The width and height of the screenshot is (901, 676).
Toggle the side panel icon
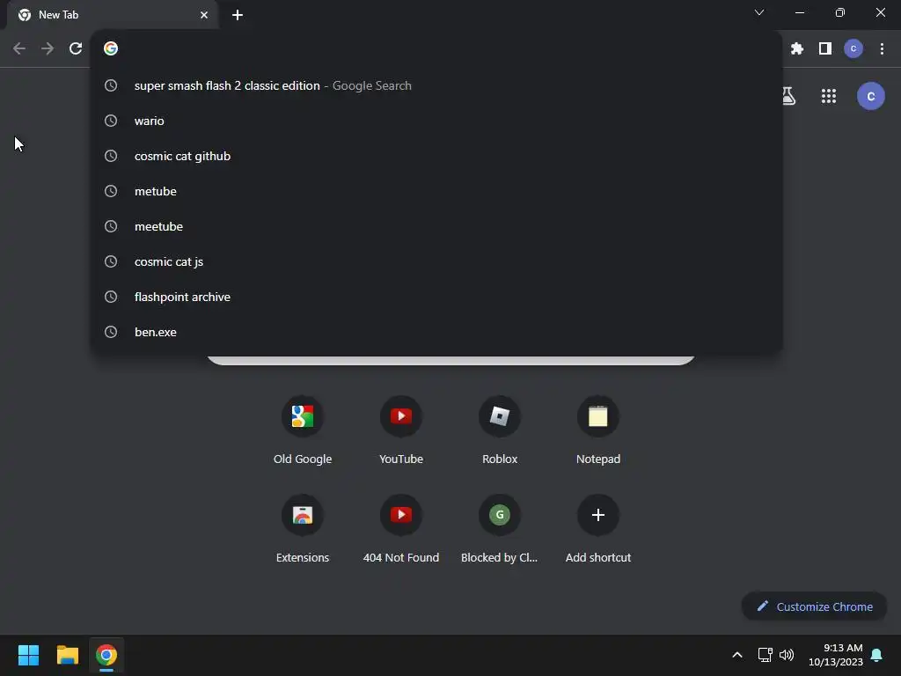825,49
